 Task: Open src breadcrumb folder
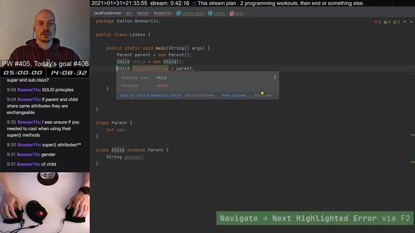click(129, 13)
